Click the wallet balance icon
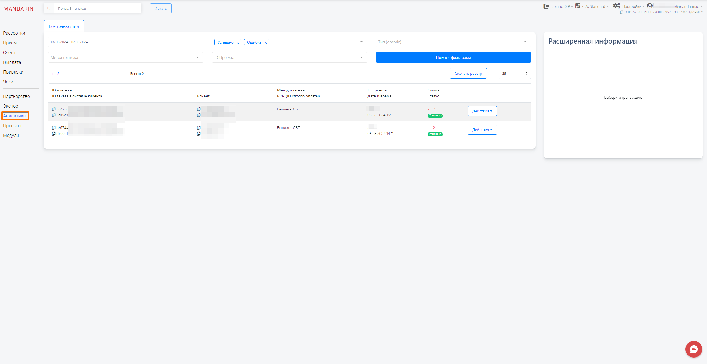 [x=546, y=6]
